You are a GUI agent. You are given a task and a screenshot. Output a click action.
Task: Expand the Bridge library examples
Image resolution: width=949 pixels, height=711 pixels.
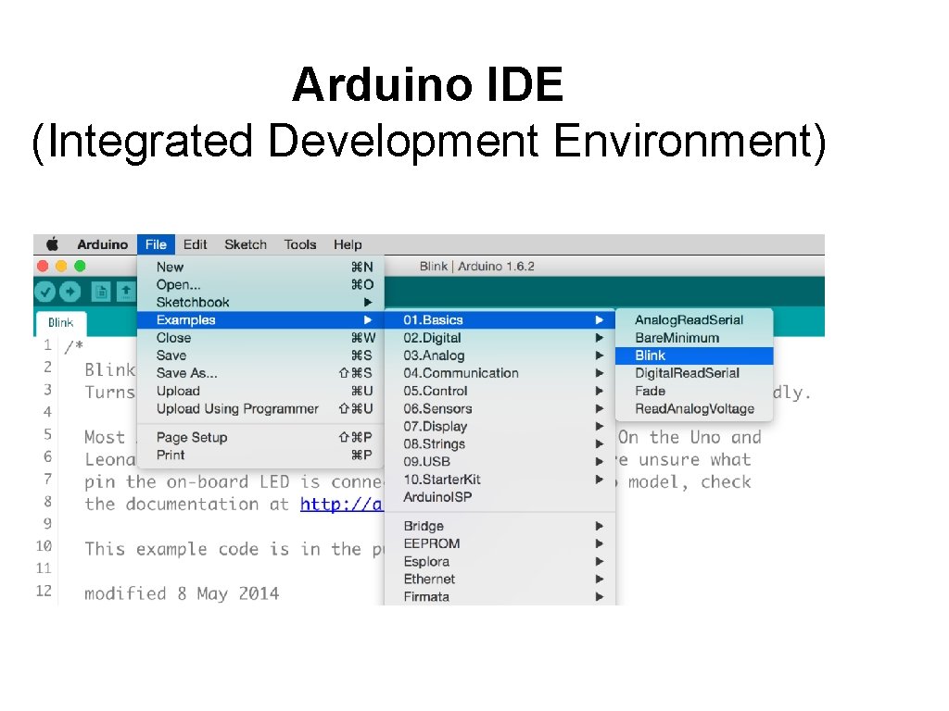500,526
